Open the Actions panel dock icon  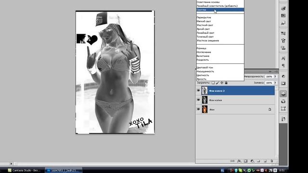[283, 119]
